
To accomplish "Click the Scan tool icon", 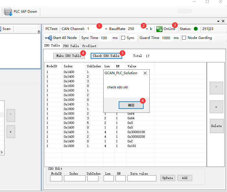I will [x=1, y=29].
